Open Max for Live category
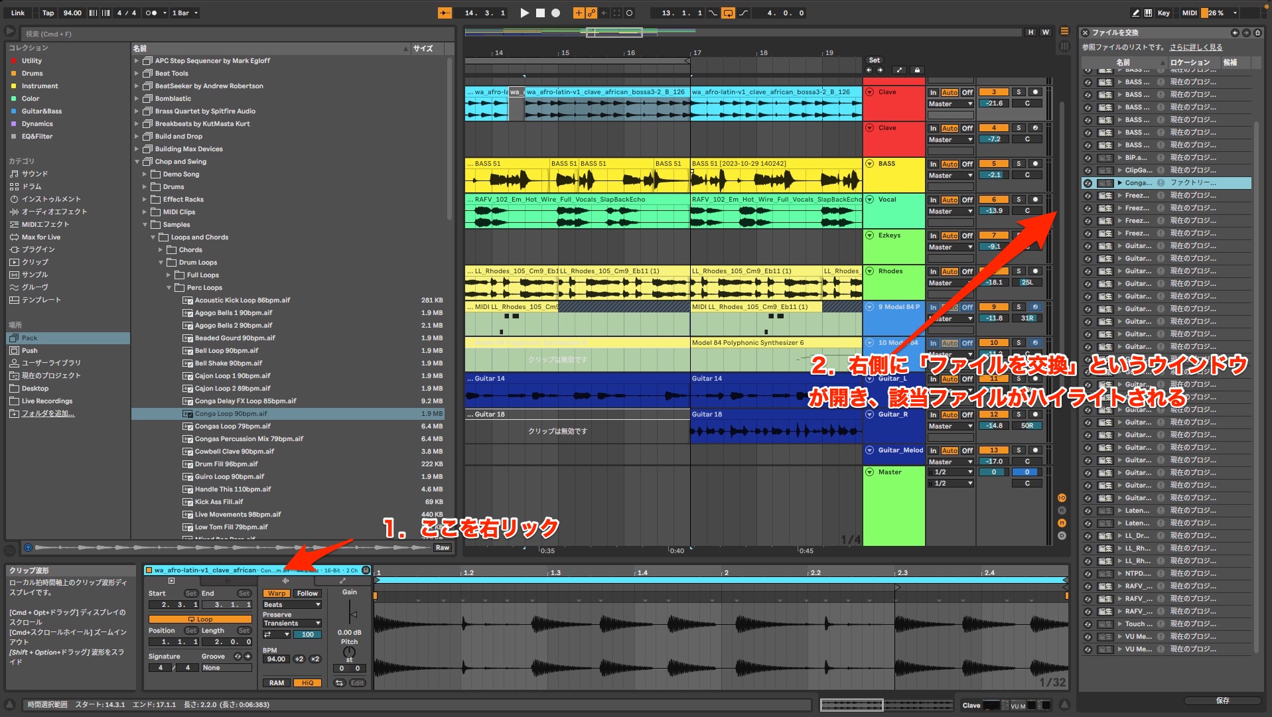The width and height of the screenshot is (1272, 717). (40, 237)
